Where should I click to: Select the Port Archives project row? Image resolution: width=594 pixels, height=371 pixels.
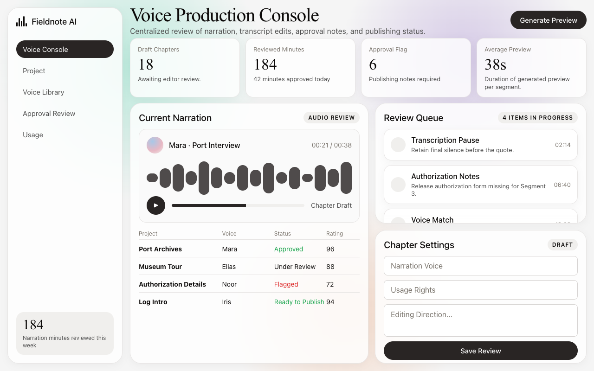pos(249,249)
